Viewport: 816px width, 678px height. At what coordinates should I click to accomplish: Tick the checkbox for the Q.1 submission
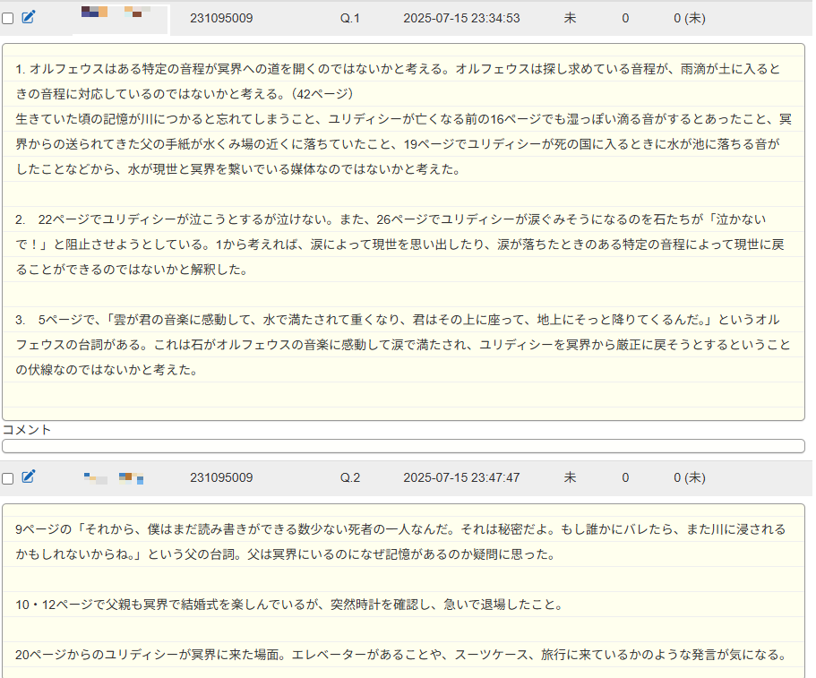8,19
